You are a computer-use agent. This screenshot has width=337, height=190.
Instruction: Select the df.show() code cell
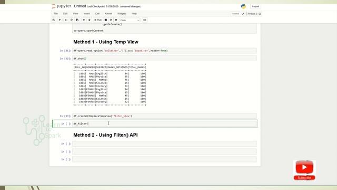click(x=164, y=59)
